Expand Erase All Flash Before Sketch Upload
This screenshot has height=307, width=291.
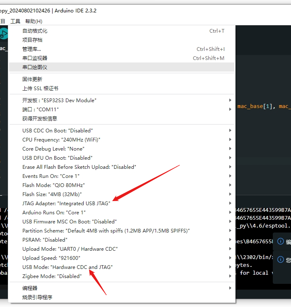pyautogui.click(x=122, y=167)
